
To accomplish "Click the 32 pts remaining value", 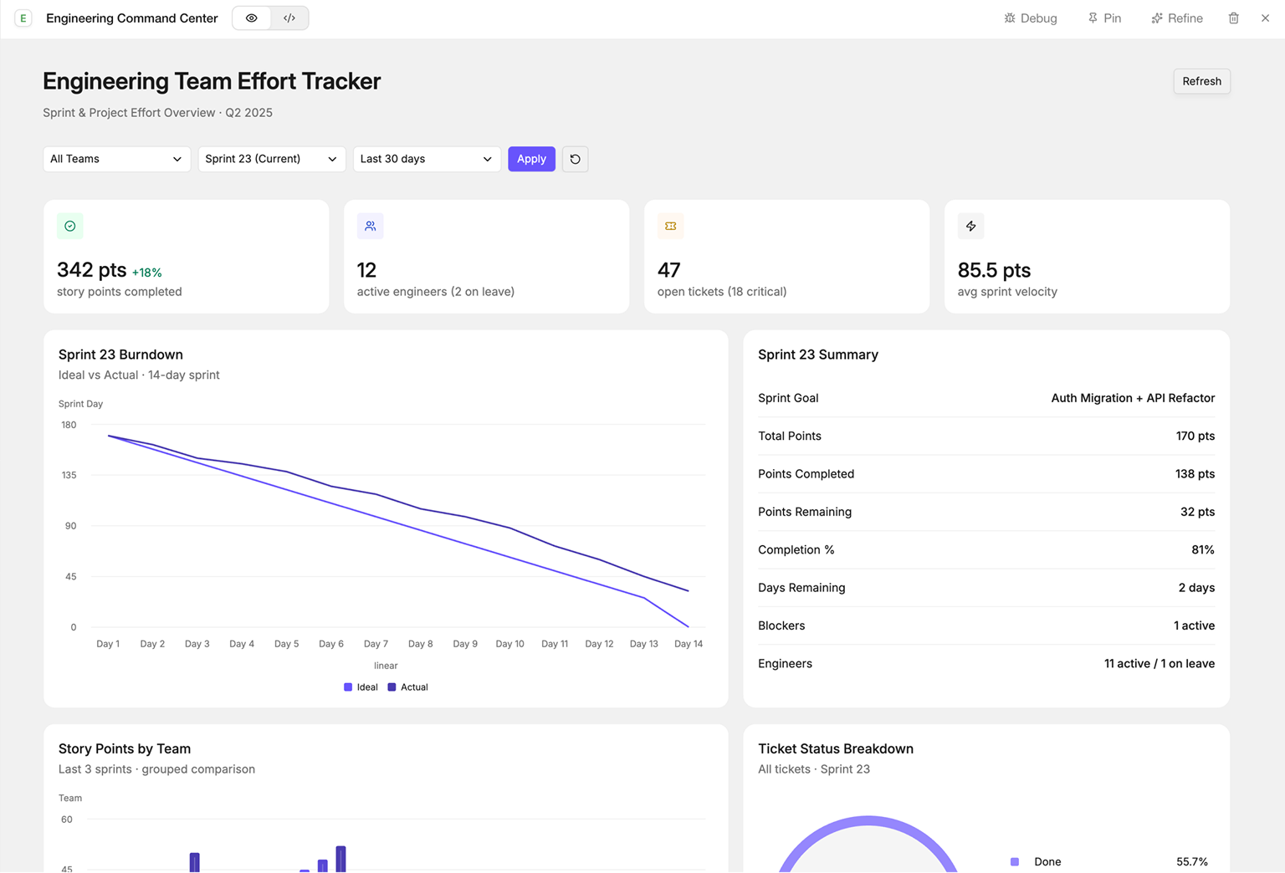I will click(x=1197, y=512).
